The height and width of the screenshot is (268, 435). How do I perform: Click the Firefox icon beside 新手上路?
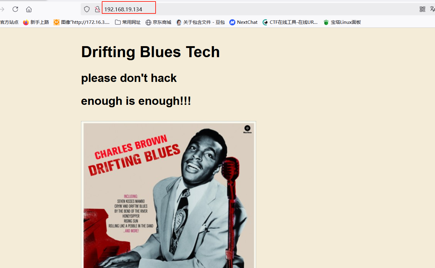(x=26, y=22)
